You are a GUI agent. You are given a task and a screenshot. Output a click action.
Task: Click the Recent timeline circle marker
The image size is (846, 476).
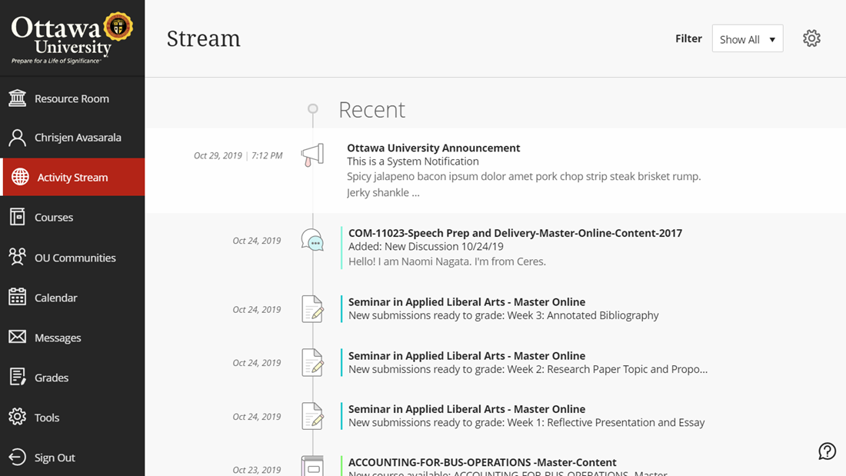(312, 108)
